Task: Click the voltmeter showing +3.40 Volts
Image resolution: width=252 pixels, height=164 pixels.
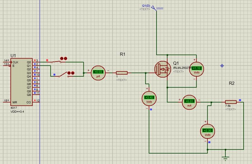Action: [x=149, y=98]
